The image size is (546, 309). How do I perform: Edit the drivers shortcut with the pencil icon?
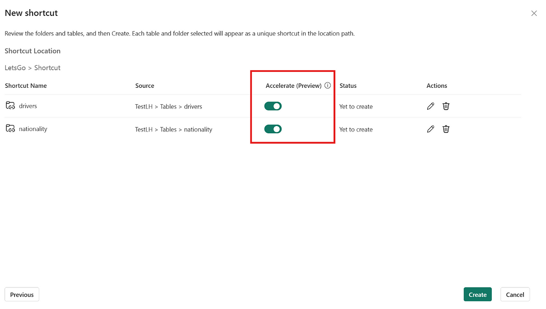430,106
